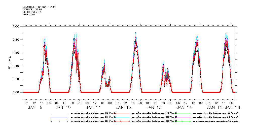Click the JAN 15 date label
Screen dimensions: 254x127
point(215,107)
